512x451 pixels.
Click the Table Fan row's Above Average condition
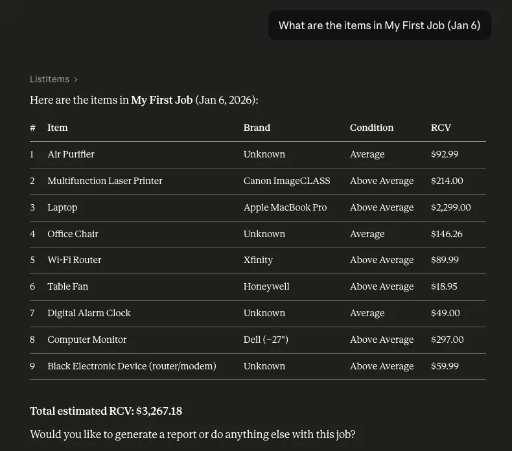click(382, 286)
